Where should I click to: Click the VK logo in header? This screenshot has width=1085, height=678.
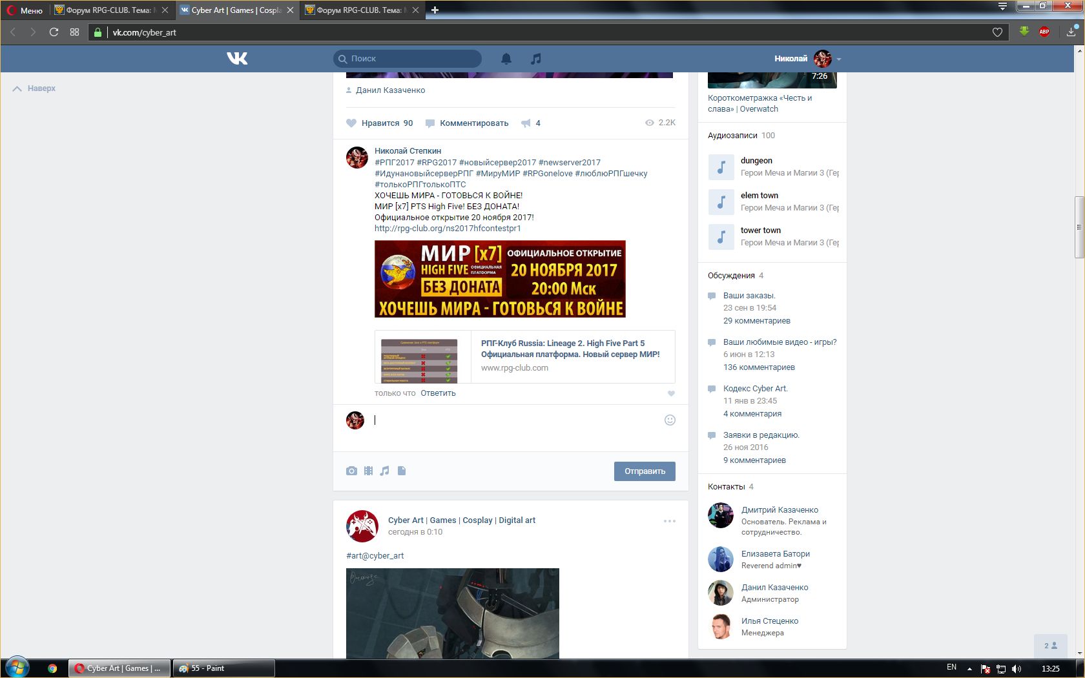[237, 59]
